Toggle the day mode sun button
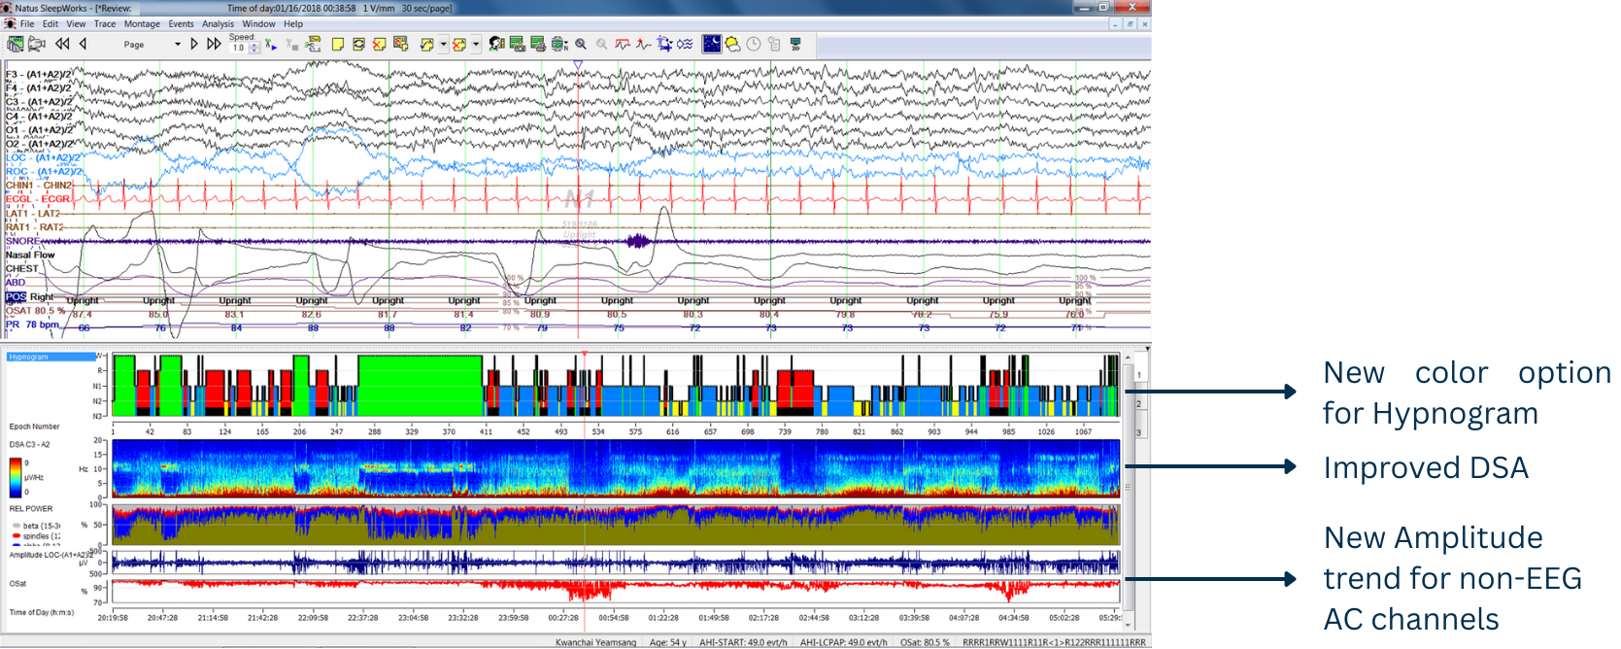The image size is (1621, 649). [733, 44]
